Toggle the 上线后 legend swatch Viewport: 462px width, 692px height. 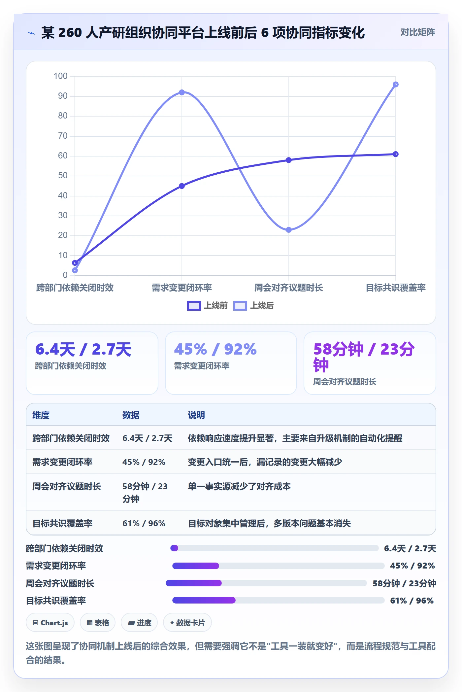[240, 306]
